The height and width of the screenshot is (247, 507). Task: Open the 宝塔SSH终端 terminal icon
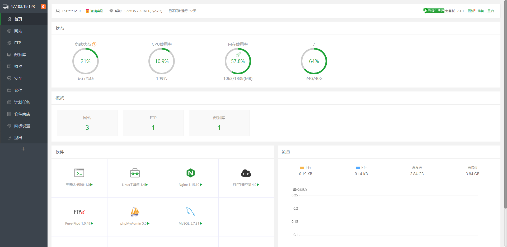click(79, 173)
